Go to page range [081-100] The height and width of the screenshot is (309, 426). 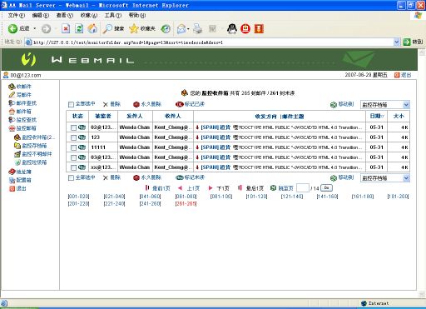point(221,197)
